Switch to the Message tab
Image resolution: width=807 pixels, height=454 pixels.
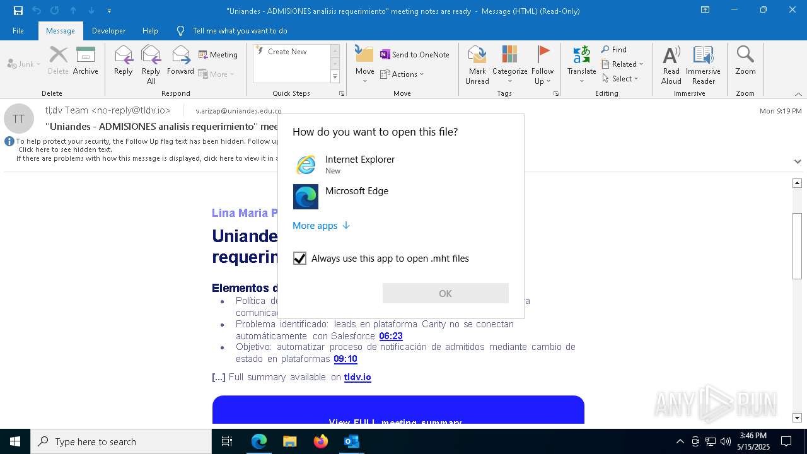[x=61, y=30]
